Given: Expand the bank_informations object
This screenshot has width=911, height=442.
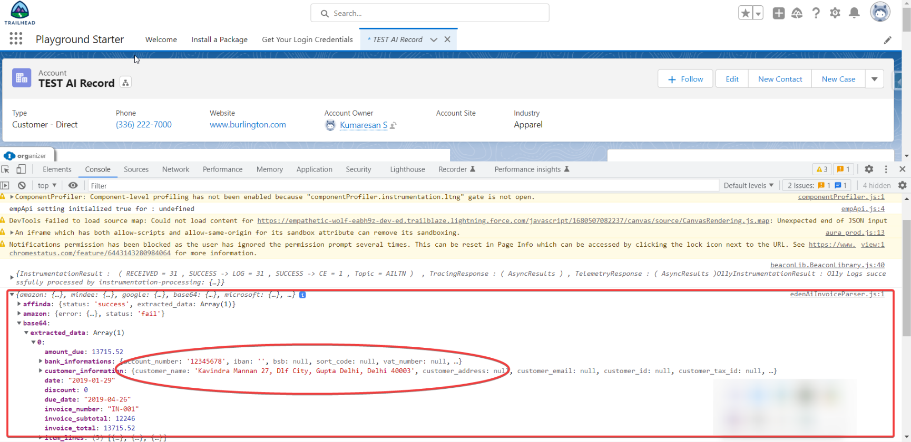Looking at the screenshot, I should [41, 361].
